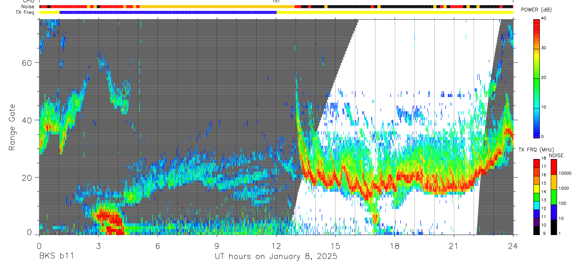577x266 pixels.
Task: Click the BKS b11 radar beam label
Action: (x=56, y=257)
